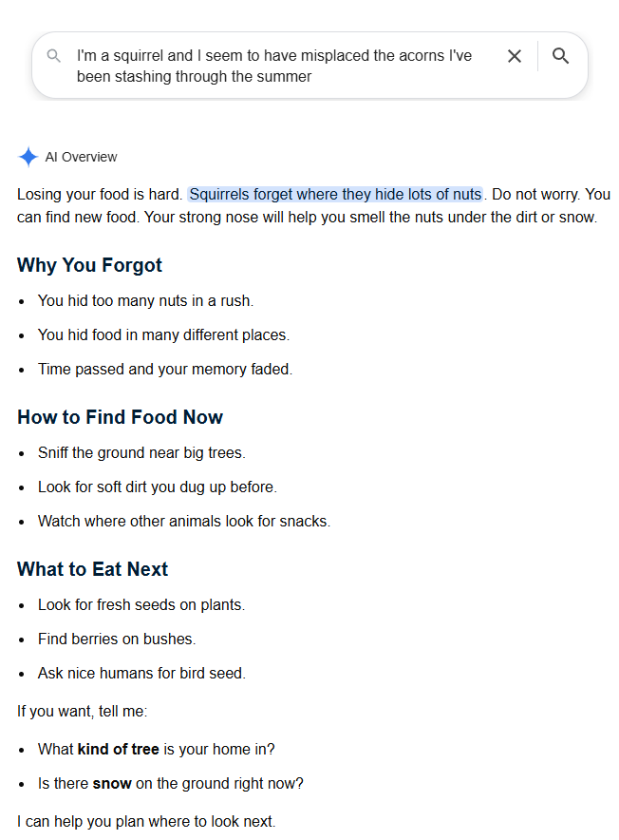Image resolution: width=619 pixels, height=840 pixels.
Task: Click 'Find berries on bushes' bullet
Action: pos(117,639)
